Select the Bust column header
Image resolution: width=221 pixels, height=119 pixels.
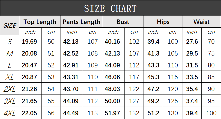pyautogui.click(x=123, y=22)
